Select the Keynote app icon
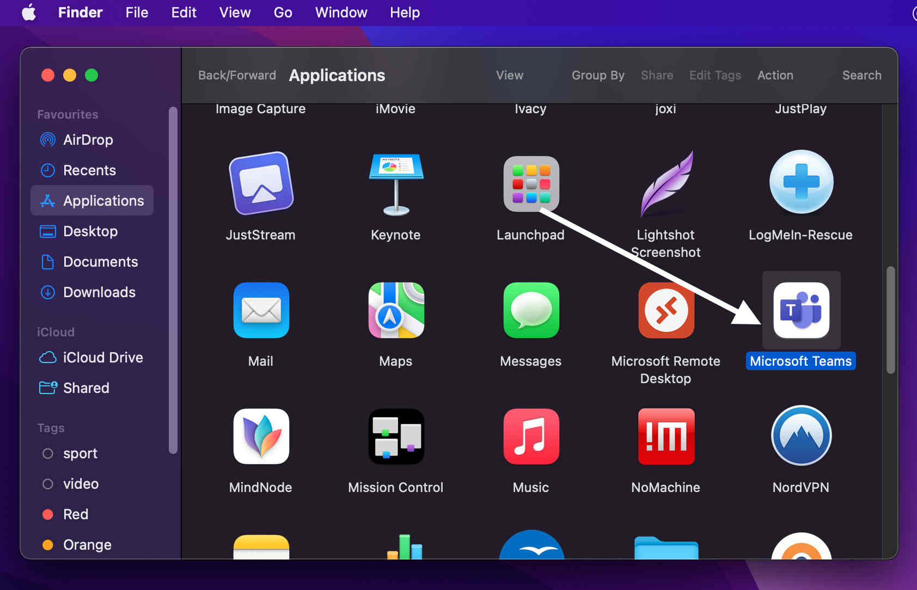Viewport: 917px width, 590px height. [396, 184]
